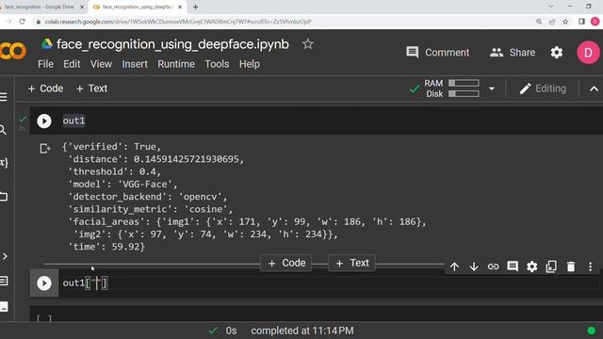Image resolution: width=603 pixels, height=339 pixels.
Task: Open browser tab search chevron
Action: (x=551, y=7)
